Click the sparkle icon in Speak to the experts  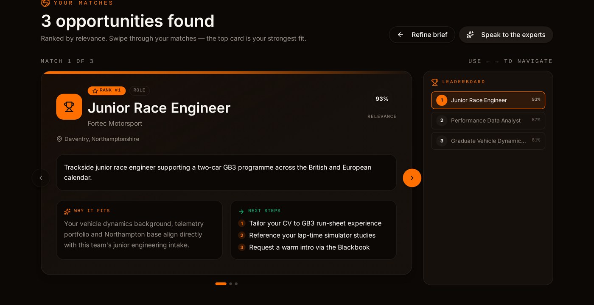[470, 35]
